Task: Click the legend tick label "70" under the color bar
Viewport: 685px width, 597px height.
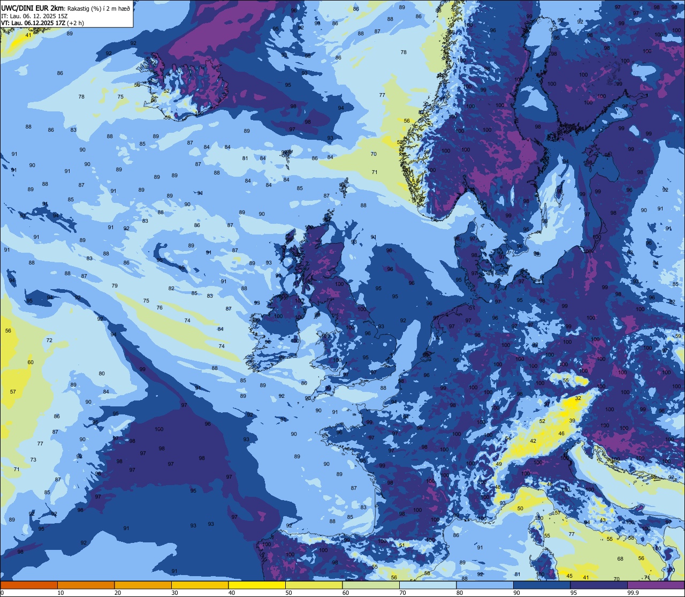Action: tap(402, 593)
